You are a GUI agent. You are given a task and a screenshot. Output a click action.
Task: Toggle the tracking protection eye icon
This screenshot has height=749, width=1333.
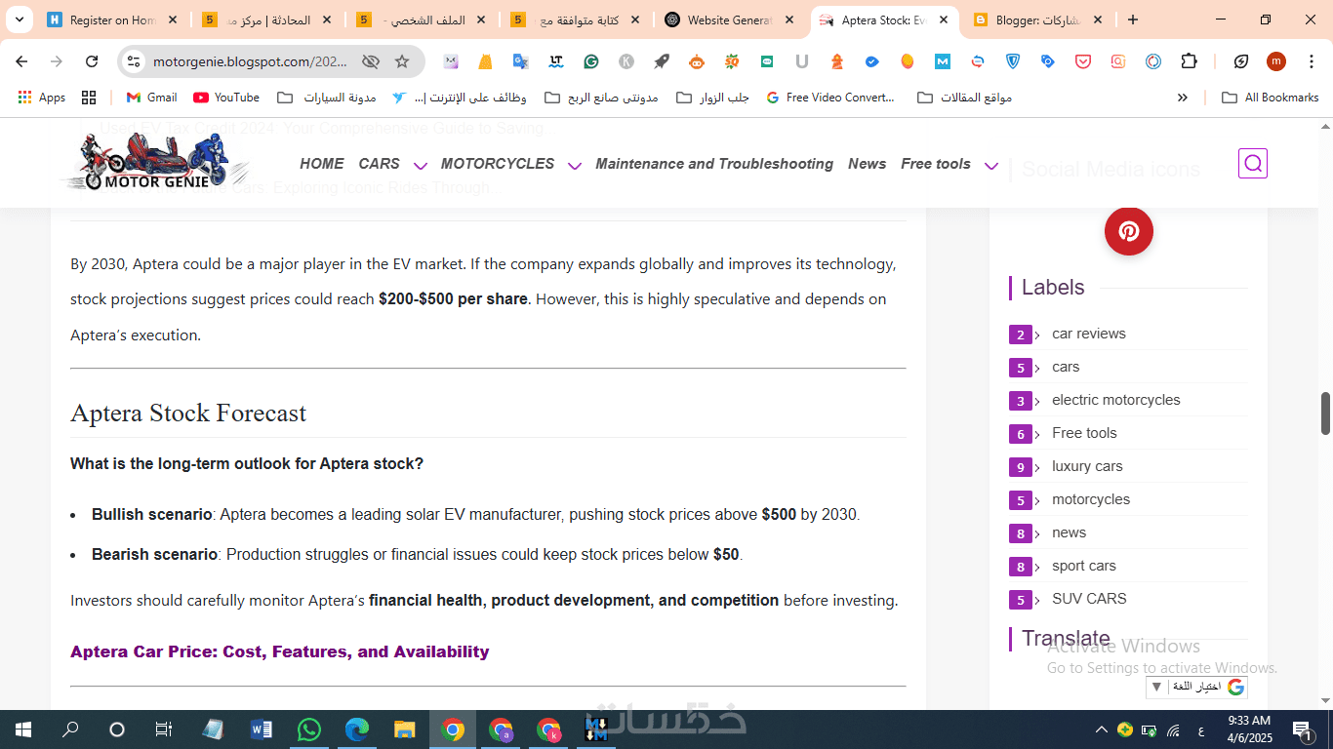point(371,61)
